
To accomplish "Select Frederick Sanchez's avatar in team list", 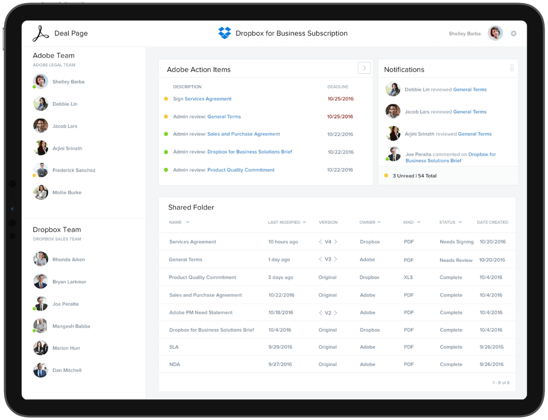I will [x=41, y=170].
